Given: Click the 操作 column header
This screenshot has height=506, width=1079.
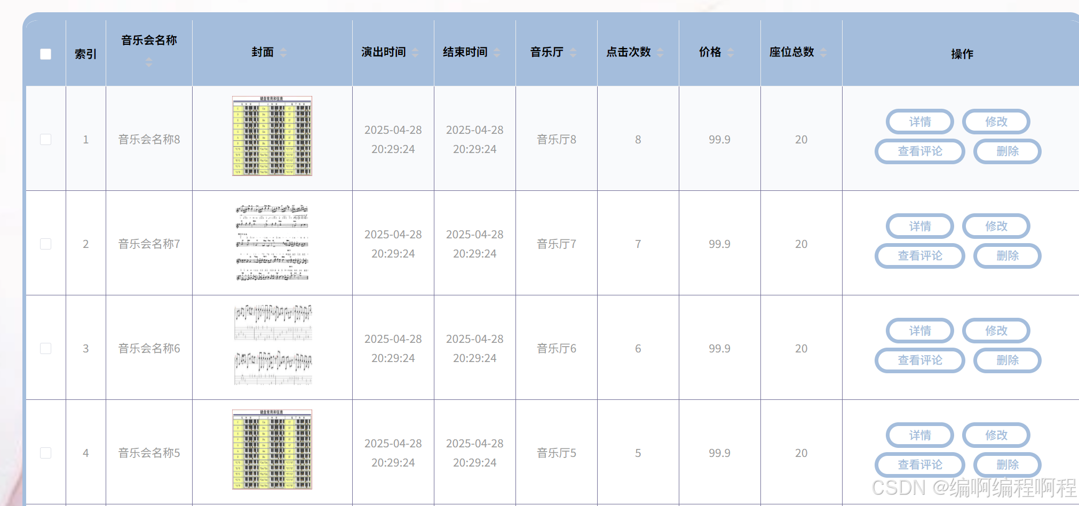Looking at the screenshot, I should pyautogui.click(x=962, y=54).
